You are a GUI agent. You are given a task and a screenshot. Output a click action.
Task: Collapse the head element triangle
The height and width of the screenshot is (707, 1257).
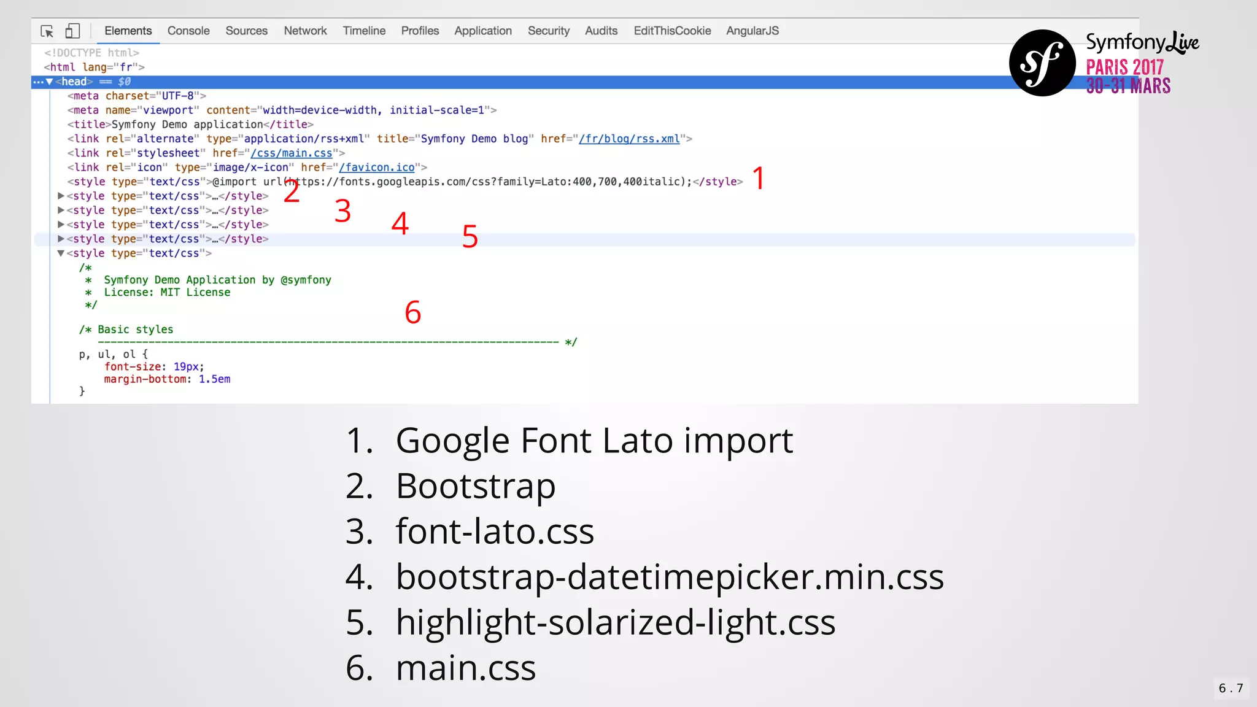pyautogui.click(x=50, y=82)
